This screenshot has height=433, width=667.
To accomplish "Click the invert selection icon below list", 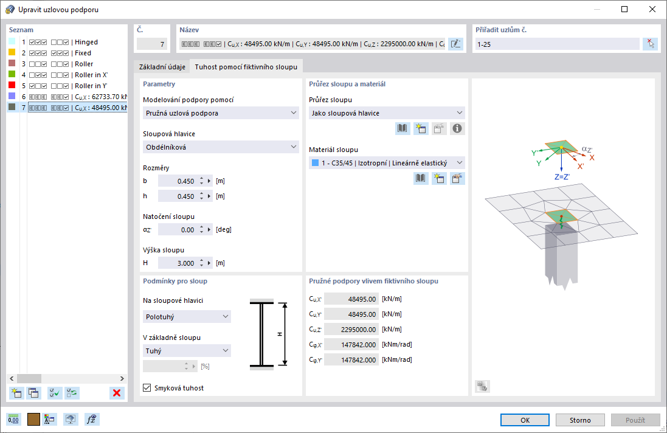I will click(x=72, y=393).
